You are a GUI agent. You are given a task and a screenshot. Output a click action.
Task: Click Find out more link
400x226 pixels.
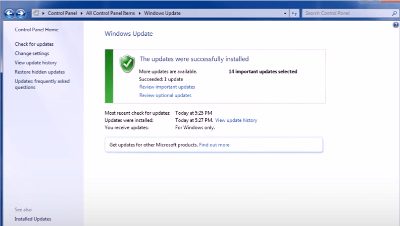[x=214, y=144]
